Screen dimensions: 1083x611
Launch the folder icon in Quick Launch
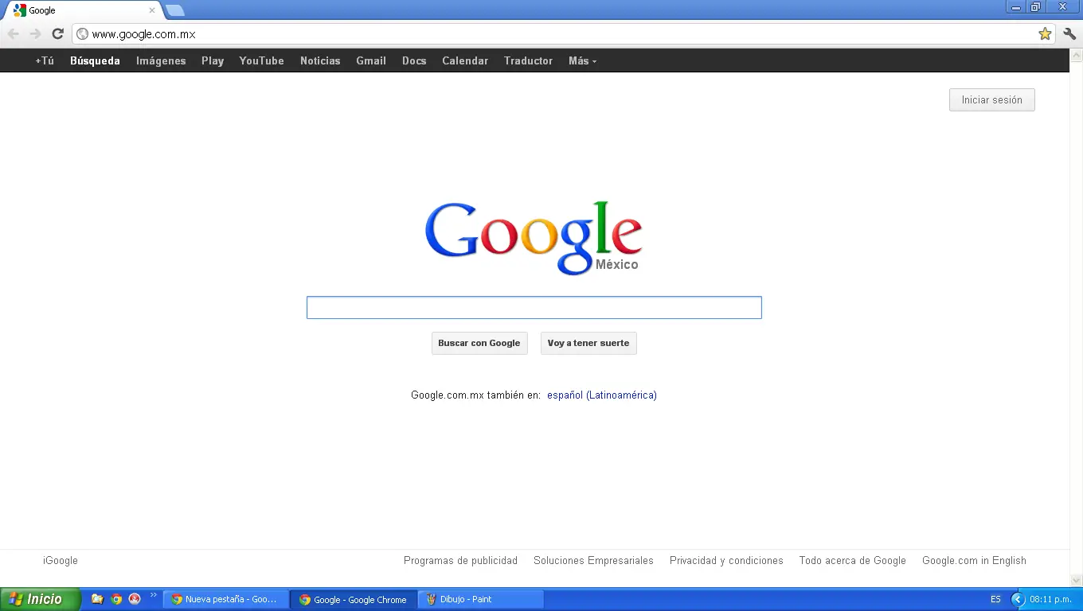[97, 599]
